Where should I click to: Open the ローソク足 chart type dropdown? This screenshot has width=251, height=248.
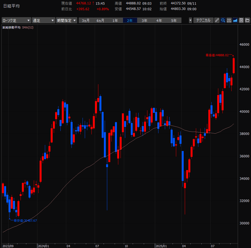pos(16,21)
